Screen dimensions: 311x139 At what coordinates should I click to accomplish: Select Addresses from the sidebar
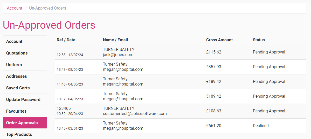click(x=16, y=76)
